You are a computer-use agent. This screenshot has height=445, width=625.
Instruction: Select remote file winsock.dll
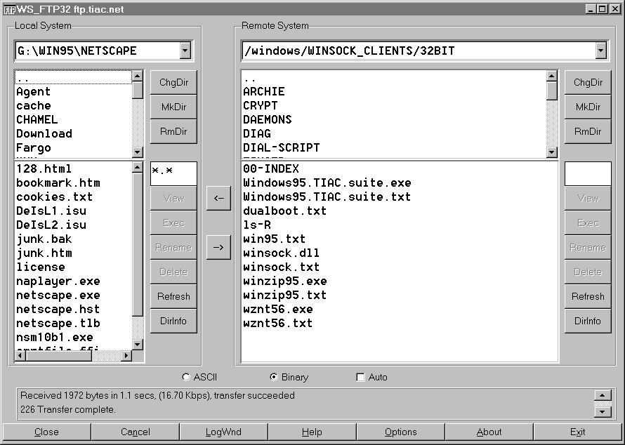[x=400, y=253]
